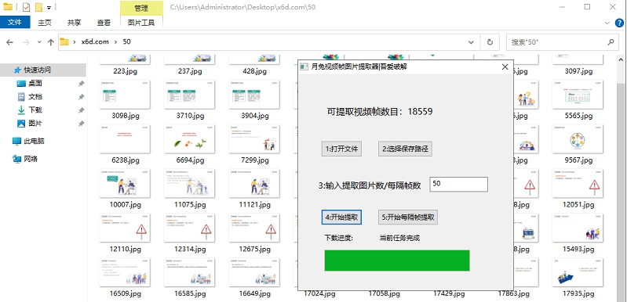Viewport: 627px width, 302px height.
Task: Close the 月兔视频帧图片提取器 dialog
Action: [x=505, y=67]
